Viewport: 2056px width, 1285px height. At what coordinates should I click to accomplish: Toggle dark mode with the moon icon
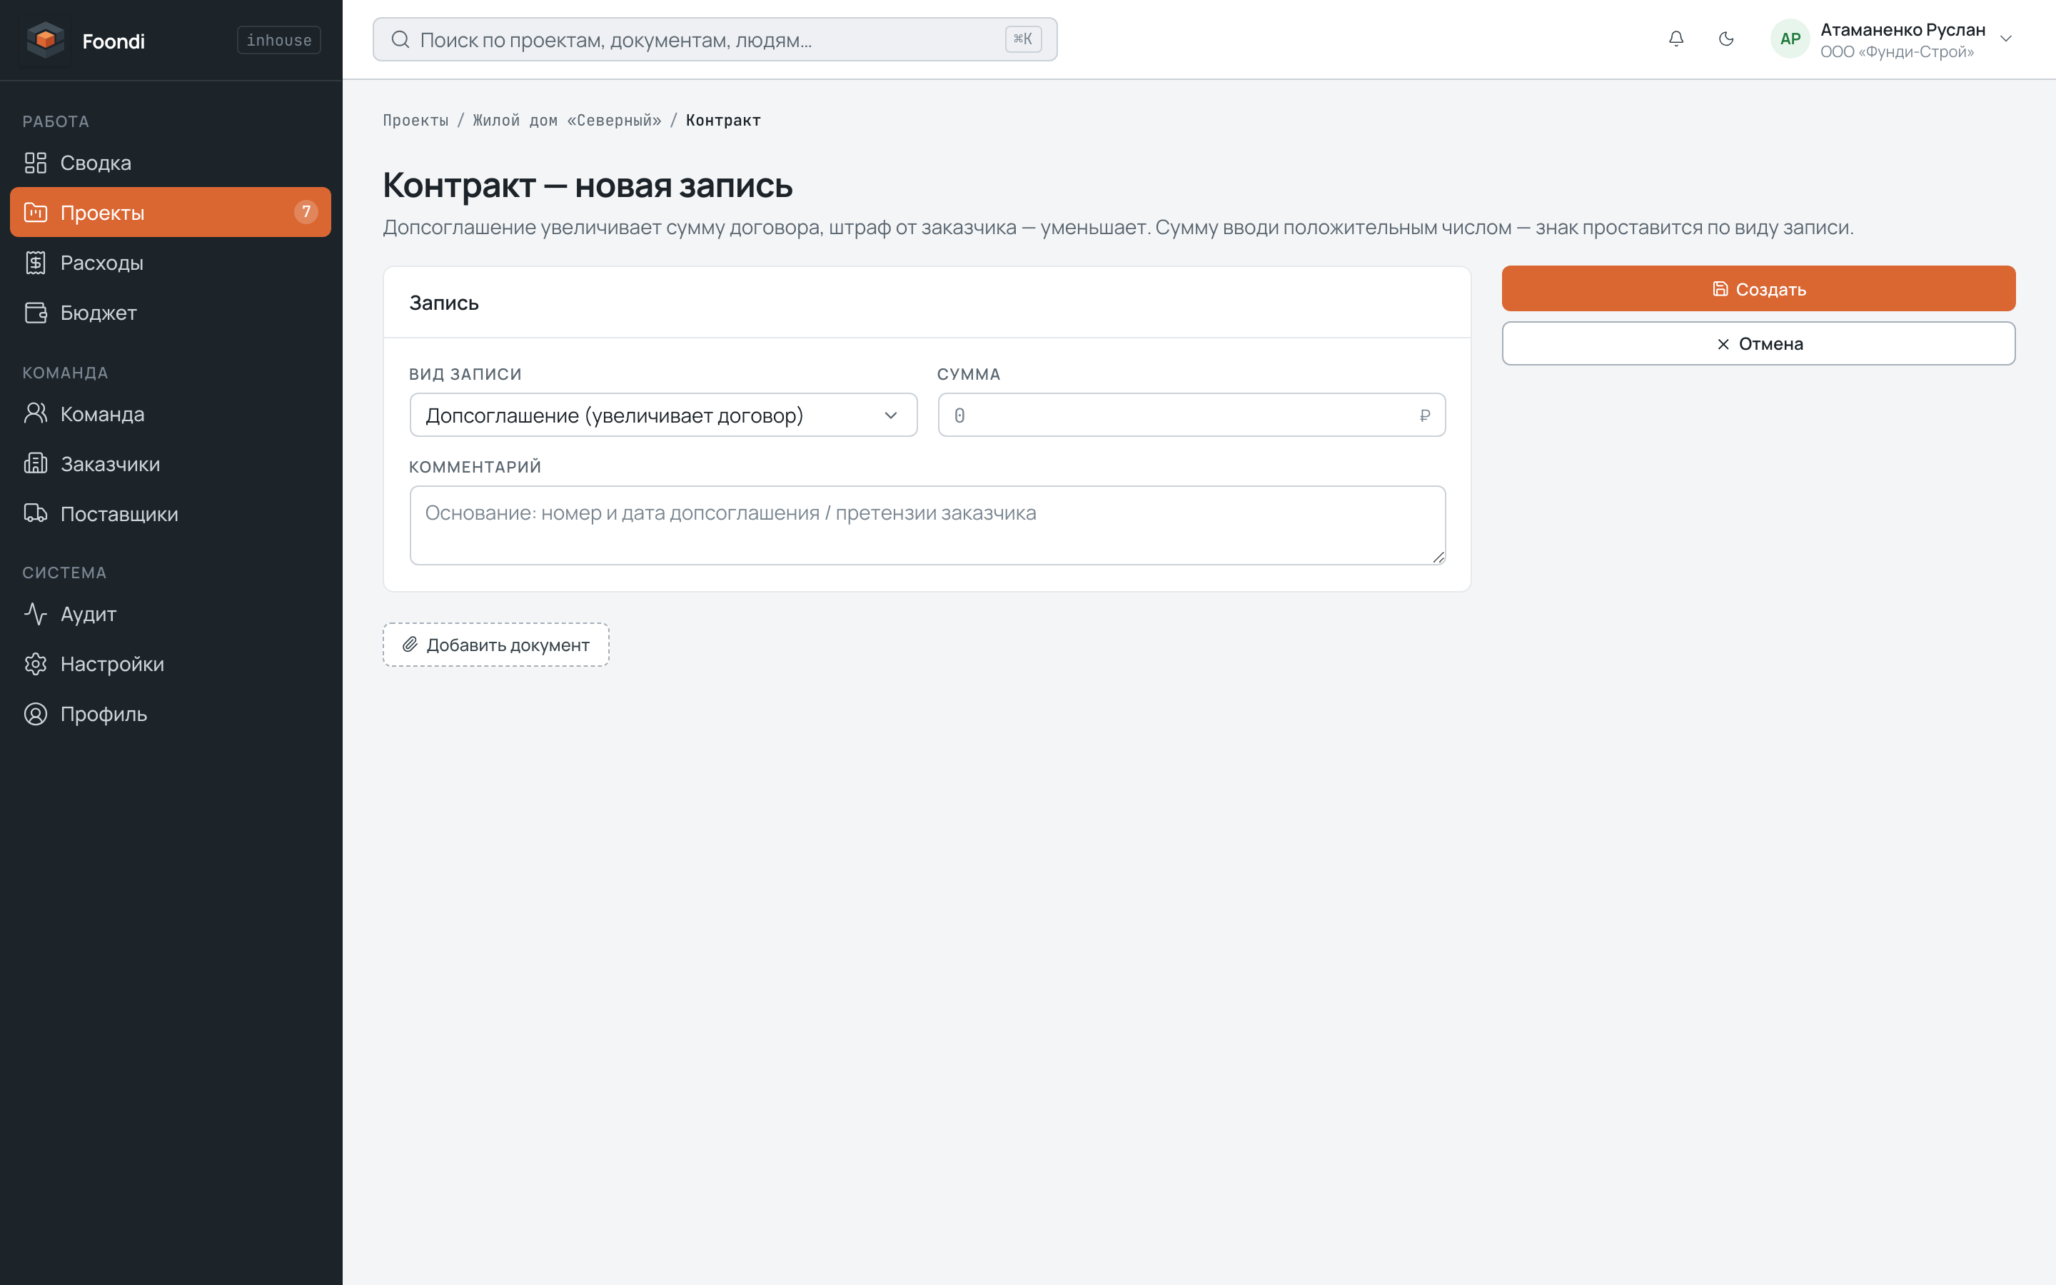coord(1725,39)
